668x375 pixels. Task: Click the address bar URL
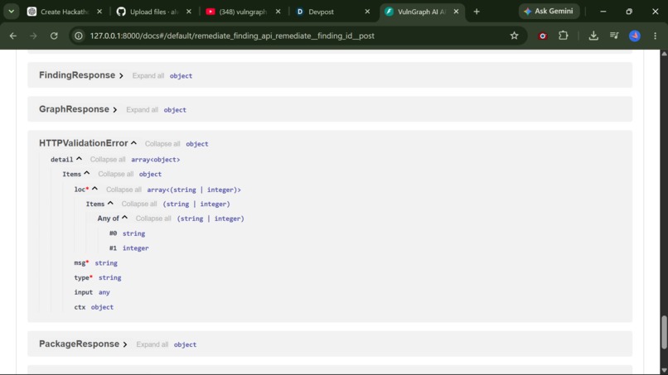click(232, 36)
